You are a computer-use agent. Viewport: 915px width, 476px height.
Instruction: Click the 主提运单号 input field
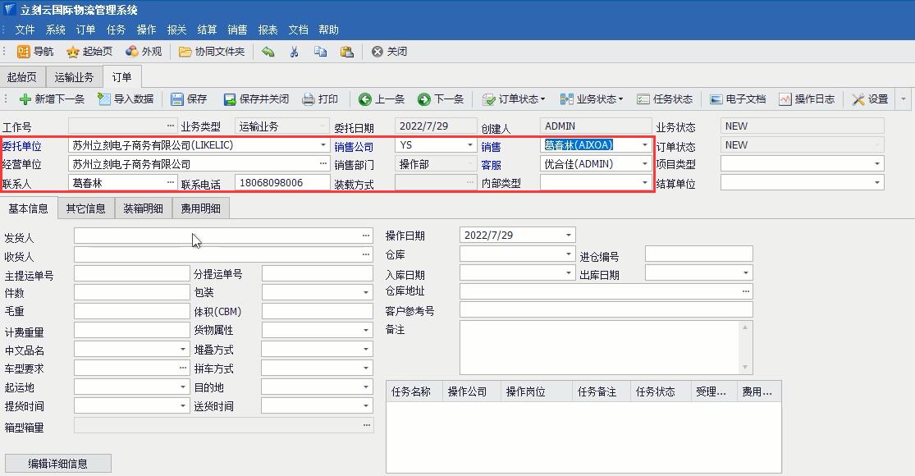131,274
